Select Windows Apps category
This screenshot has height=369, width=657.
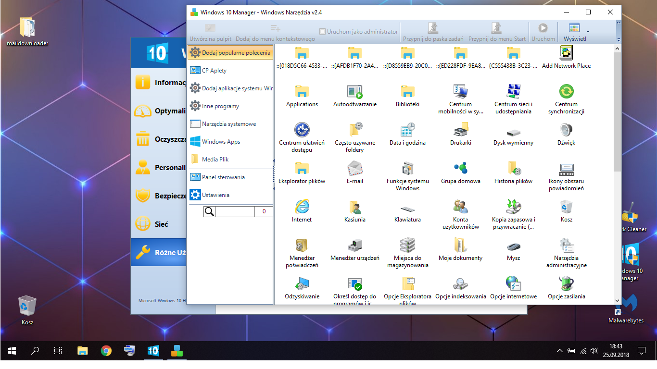pyautogui.click(x=230, y=141)
